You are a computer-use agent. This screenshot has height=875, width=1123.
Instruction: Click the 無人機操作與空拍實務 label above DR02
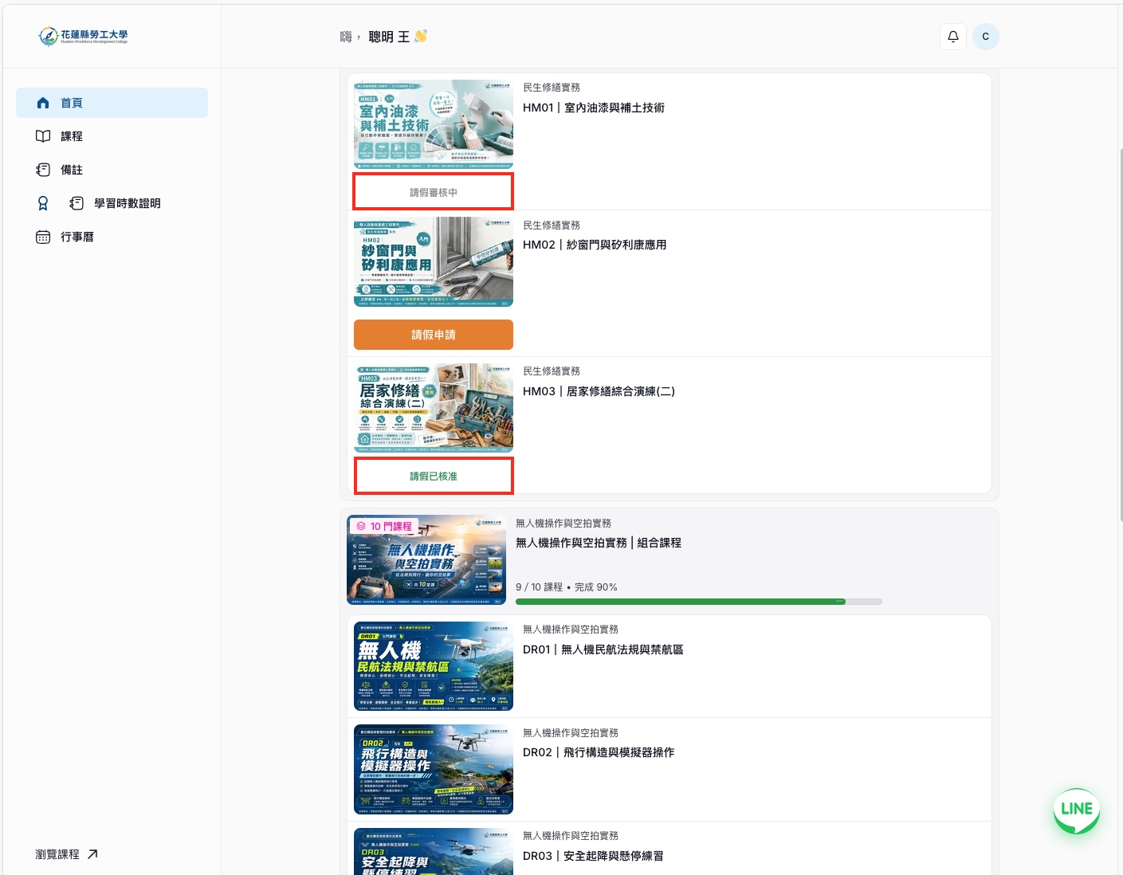point(571,733)
